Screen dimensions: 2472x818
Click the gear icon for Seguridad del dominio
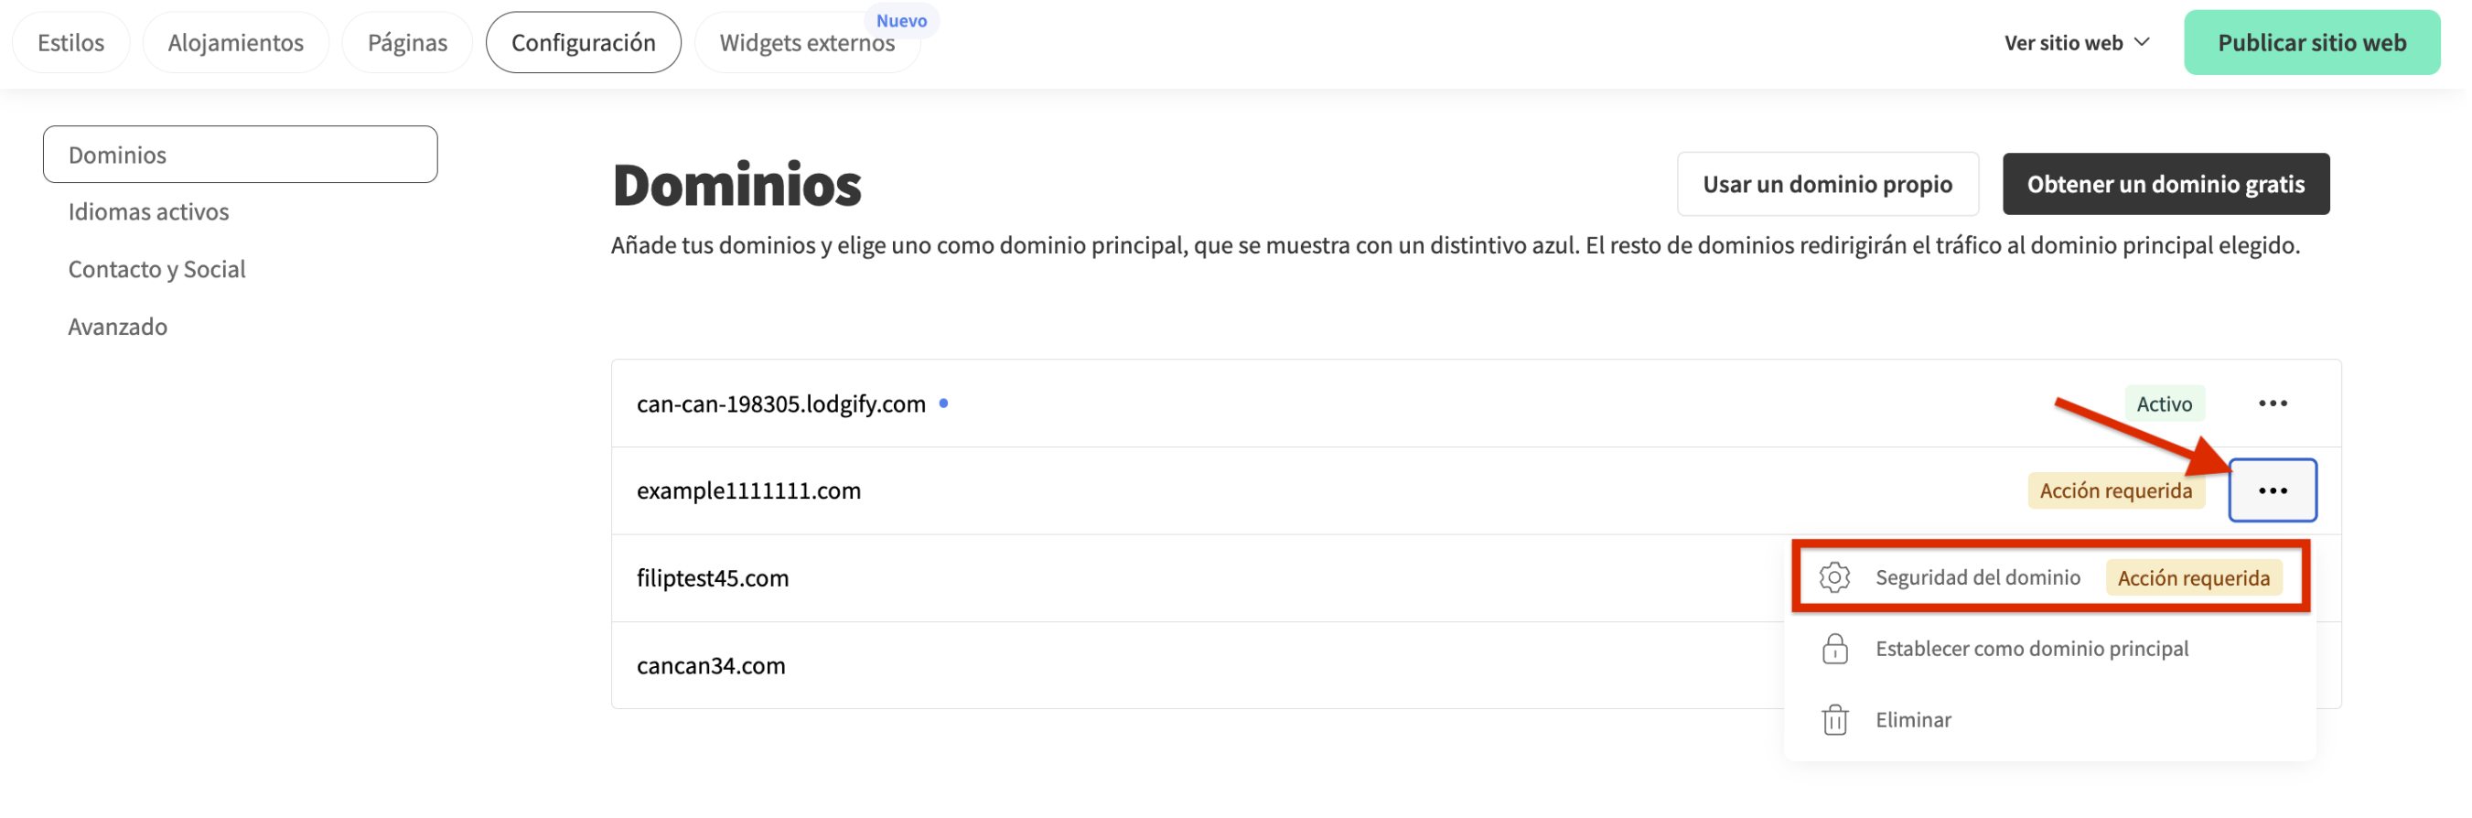pyautogui.click(x=1833, y=577)
